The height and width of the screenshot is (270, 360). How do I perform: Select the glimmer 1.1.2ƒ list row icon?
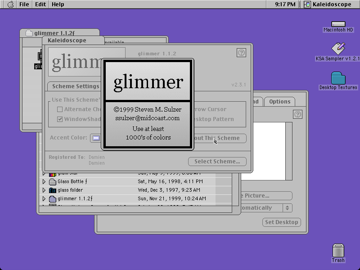pyautogui.click(x=53, y=199)
